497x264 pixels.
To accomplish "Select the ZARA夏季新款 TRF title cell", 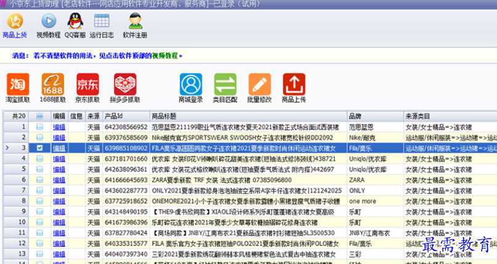I will [248, 180].
